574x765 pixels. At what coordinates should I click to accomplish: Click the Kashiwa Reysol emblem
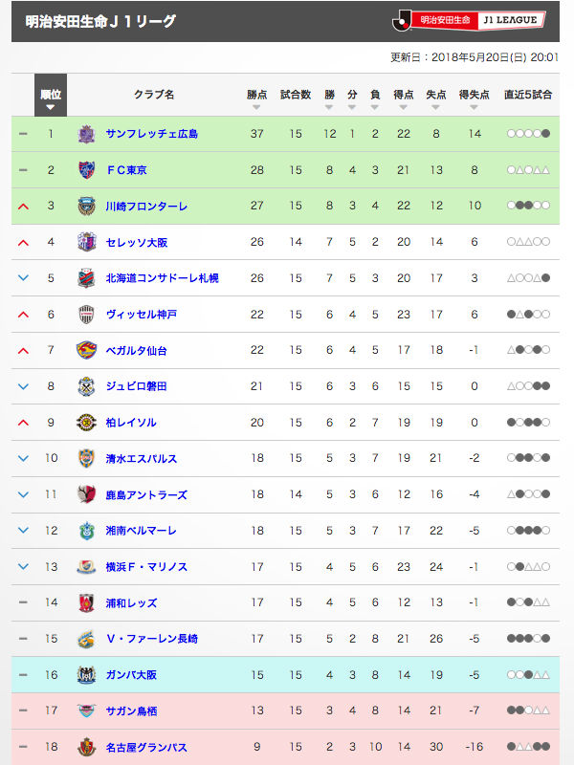coord(87,422)
